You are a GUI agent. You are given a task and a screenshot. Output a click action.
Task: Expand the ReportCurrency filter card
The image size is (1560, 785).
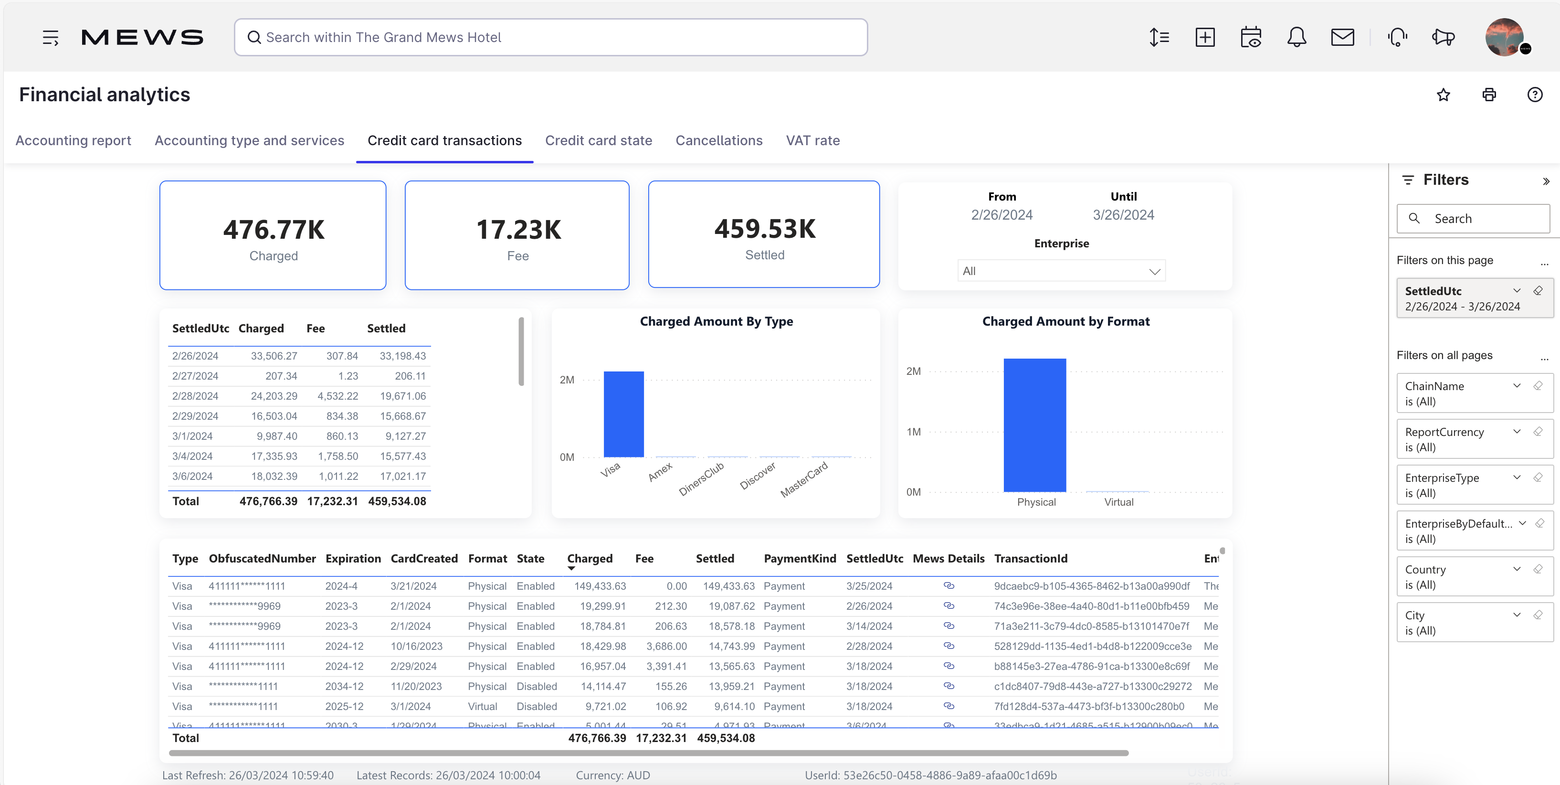pos(1517,432)
